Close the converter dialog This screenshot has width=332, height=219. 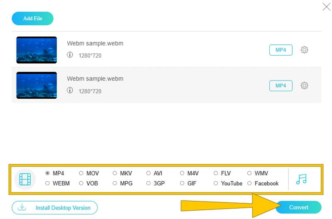tap(326, 7)
